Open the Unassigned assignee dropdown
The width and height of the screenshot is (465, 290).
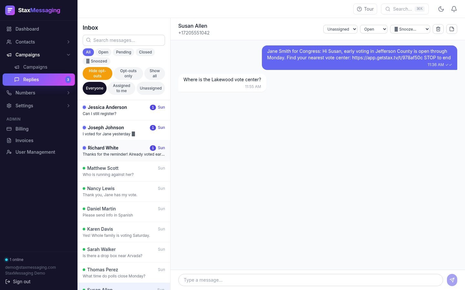coord(340,29)
